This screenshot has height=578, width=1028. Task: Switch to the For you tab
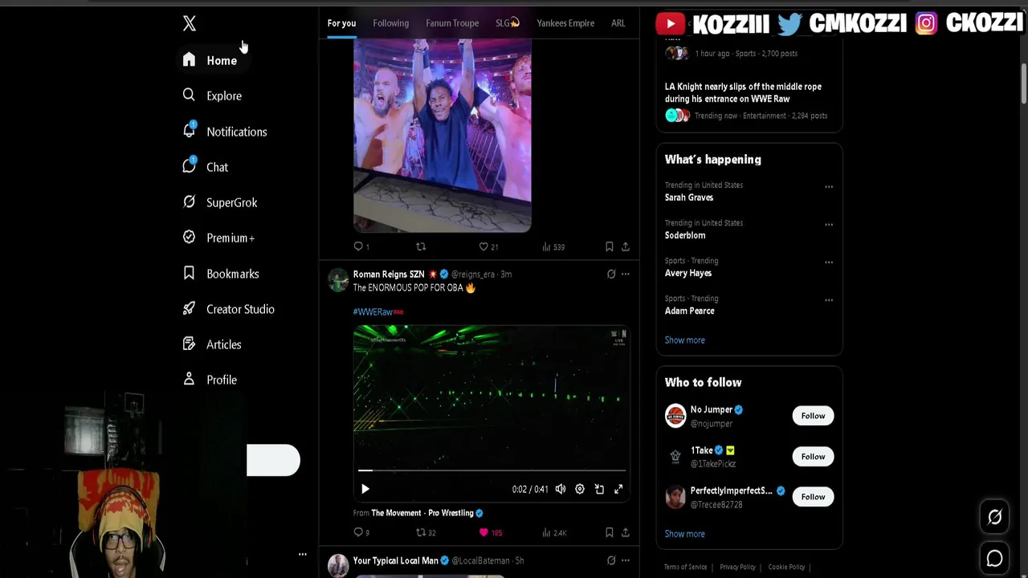tap(341, 23)
